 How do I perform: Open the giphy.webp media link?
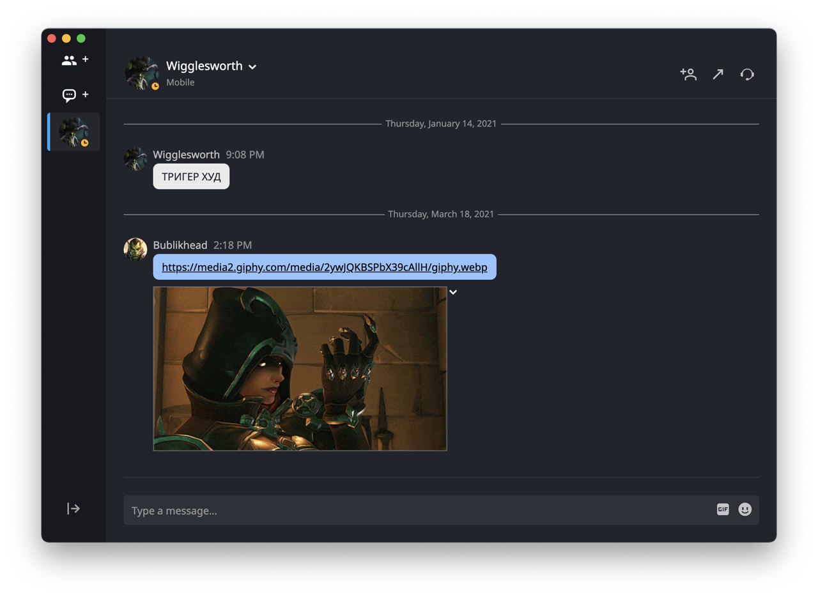[x=325, y=267]
